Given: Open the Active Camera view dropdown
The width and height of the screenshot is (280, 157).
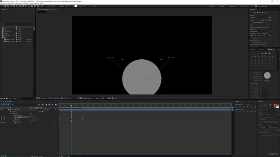Looking at the screenshot, I should tap(88, 98).
